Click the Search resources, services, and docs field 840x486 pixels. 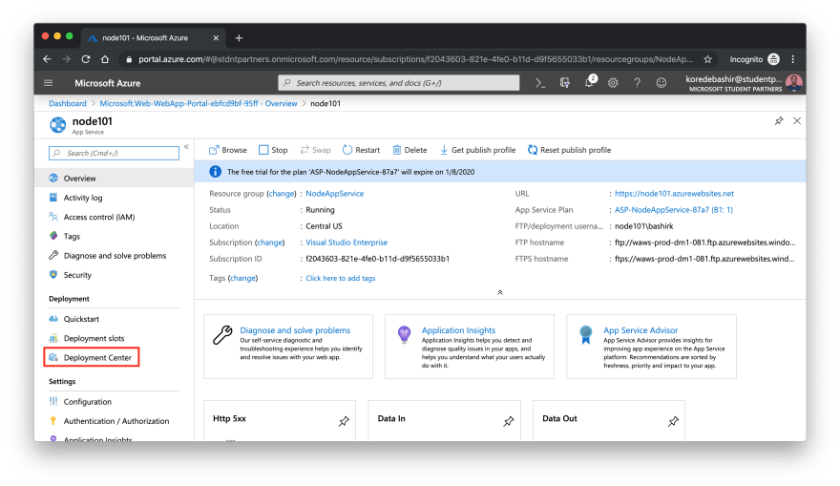(399, 83)
